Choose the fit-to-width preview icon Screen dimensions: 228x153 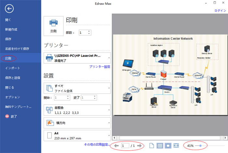click(176, 146)
